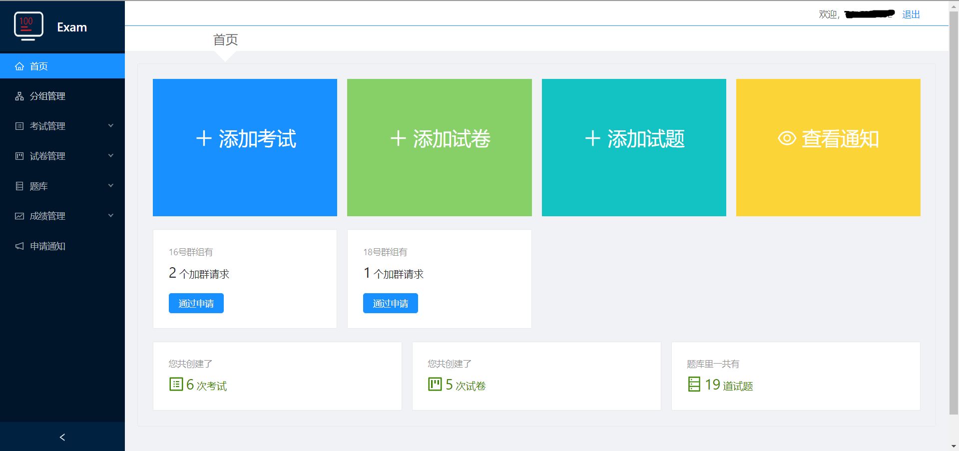959x451 pixels.
Task: Click the green paper icon beside 5 次试卷
Action: (435, 384)
